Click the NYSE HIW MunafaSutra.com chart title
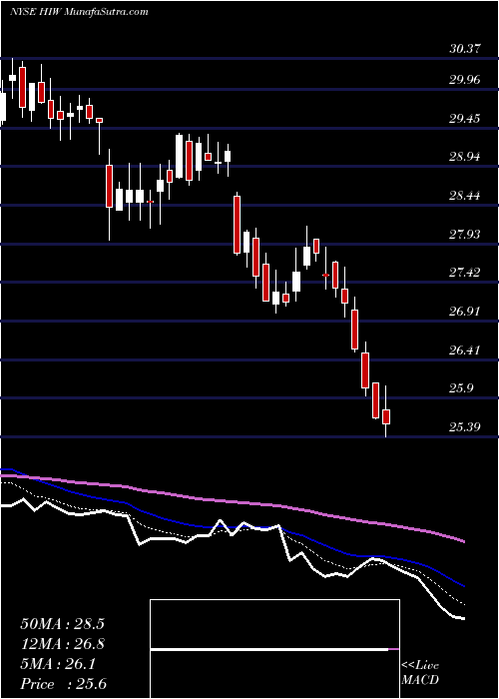Image resolution: width=499 pixels, height=699 pixels. [x=79, y=12]
